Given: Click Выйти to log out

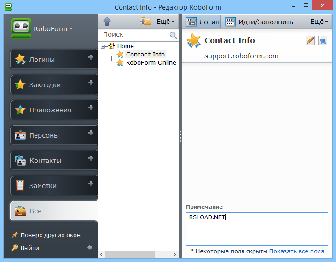Looking at the screenshot, I should (25, 248).
